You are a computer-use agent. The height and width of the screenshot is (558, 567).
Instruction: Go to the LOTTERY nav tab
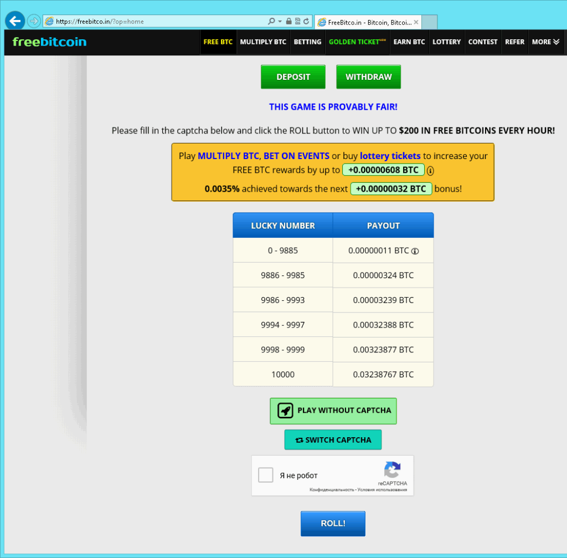[x=446, y=42]
